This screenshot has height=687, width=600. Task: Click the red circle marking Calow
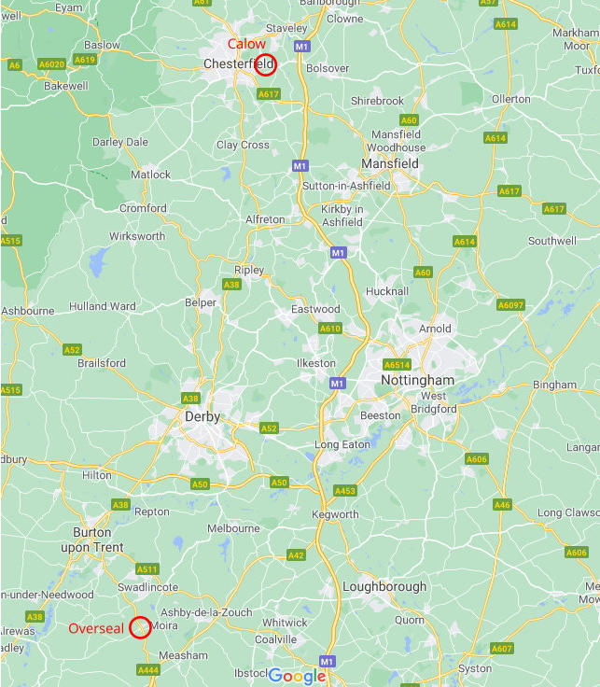[x=265, y=64]
